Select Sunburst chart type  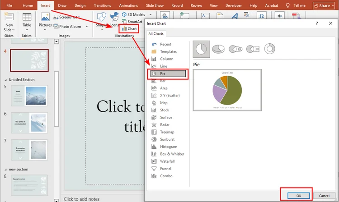coord(168,139)
